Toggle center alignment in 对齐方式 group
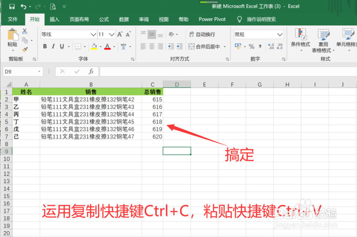The width and height of the screenshot is (357, 237). click(x=151, y=46)
